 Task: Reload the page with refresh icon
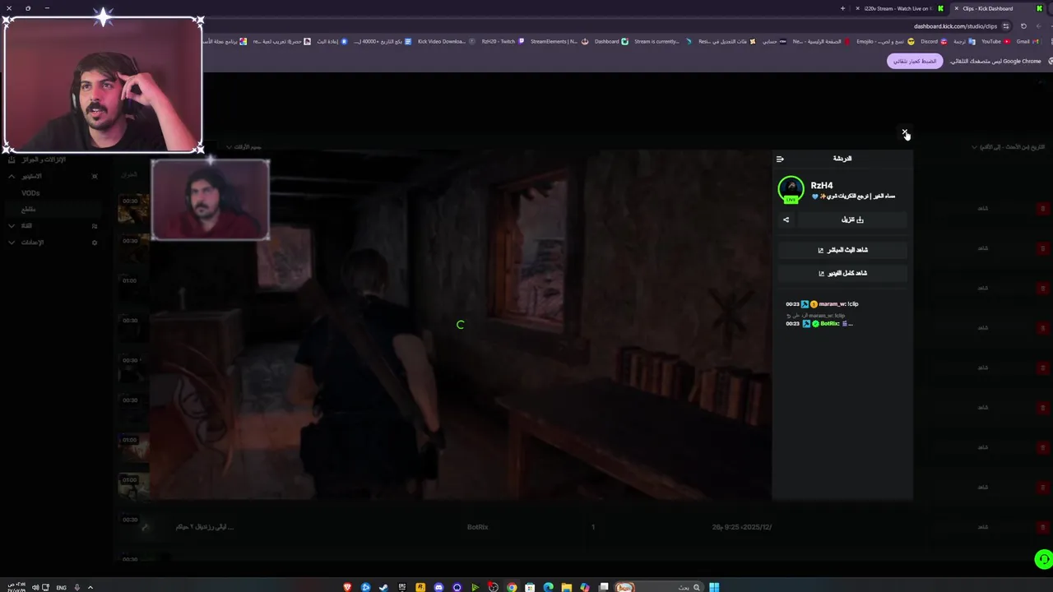click(x=1023, y=26)
